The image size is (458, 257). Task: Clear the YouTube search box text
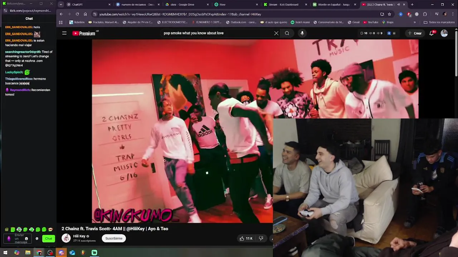click(x=276, y=33)
